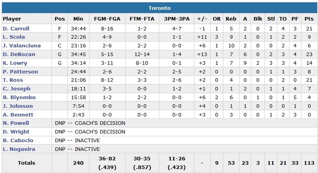
Task: Click on D. Wright's name
Action: (x=16, y=132)
